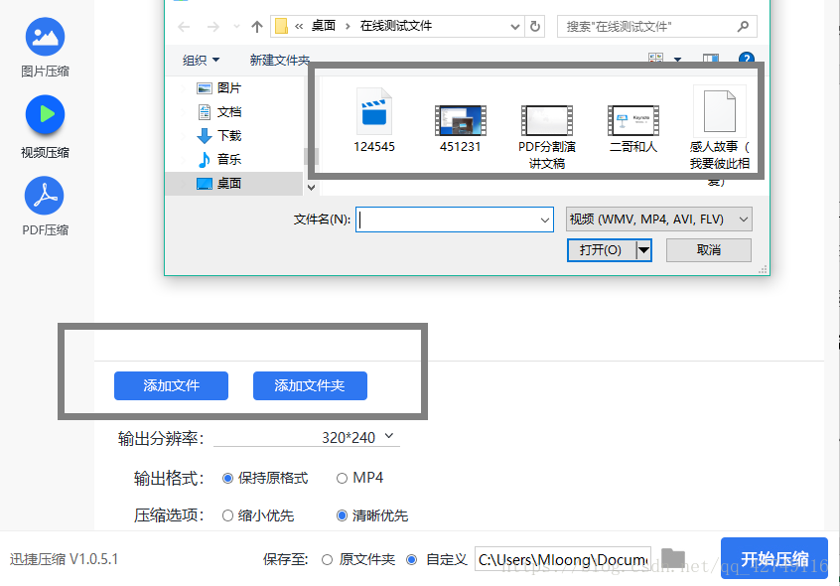Expand view options dropdown arrow

[678, 59]
